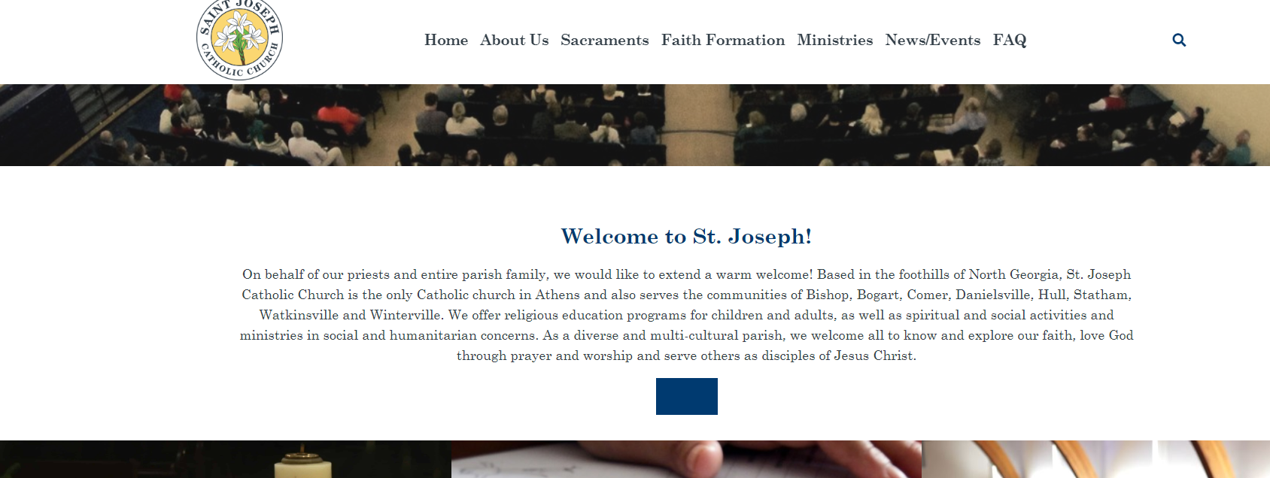Image resolution: width=1270 pixels, height=478 pixels.
Task: Click the congregation banner photo
Action: pos(635,125)
